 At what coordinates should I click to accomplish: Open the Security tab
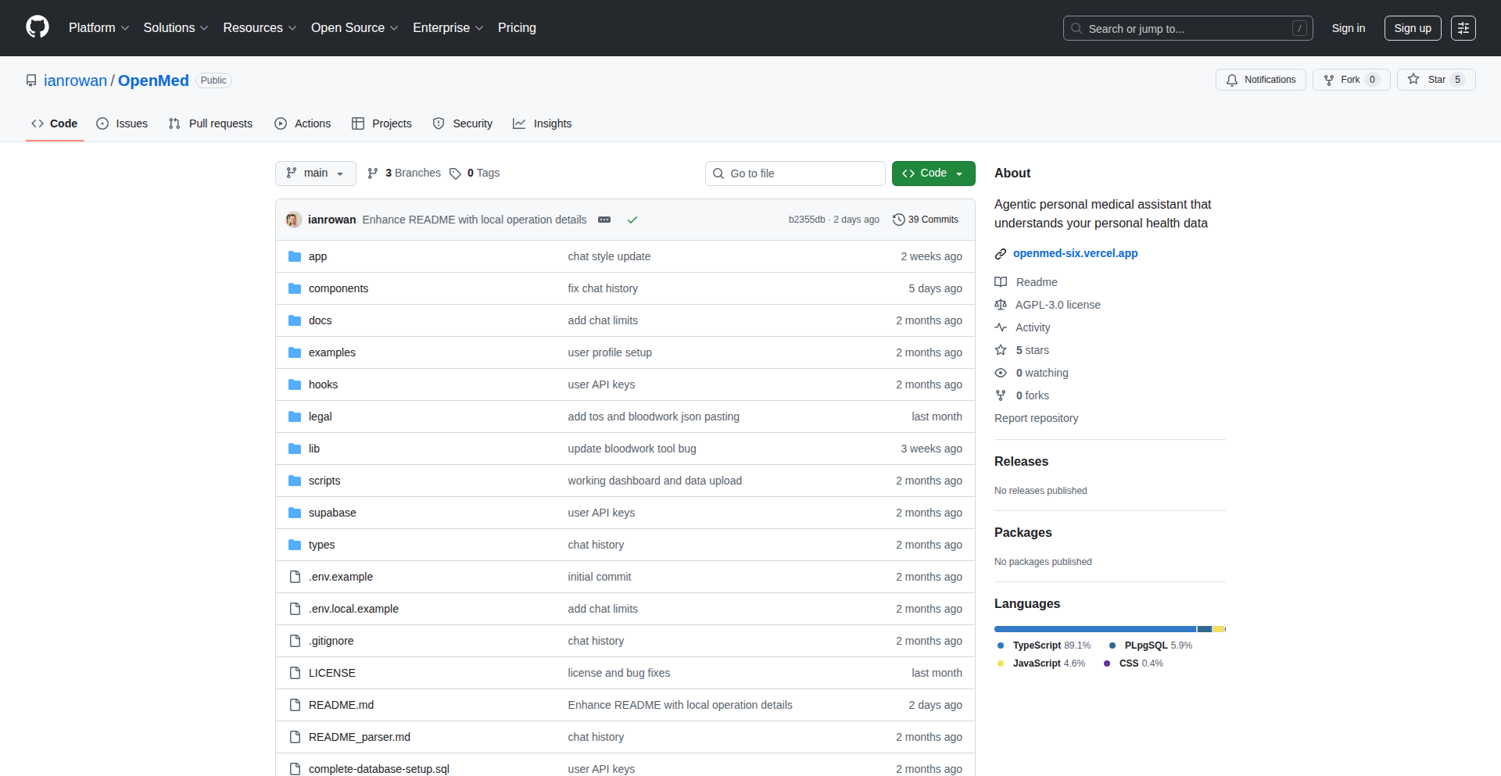coord(463,123)
